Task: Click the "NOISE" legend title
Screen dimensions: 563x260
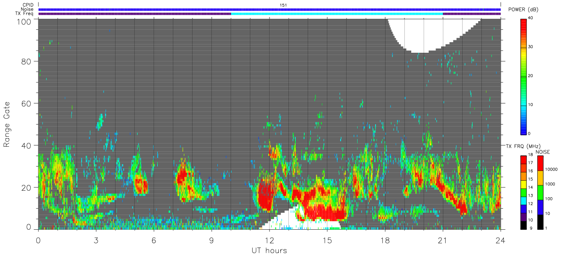Action: 543,152
